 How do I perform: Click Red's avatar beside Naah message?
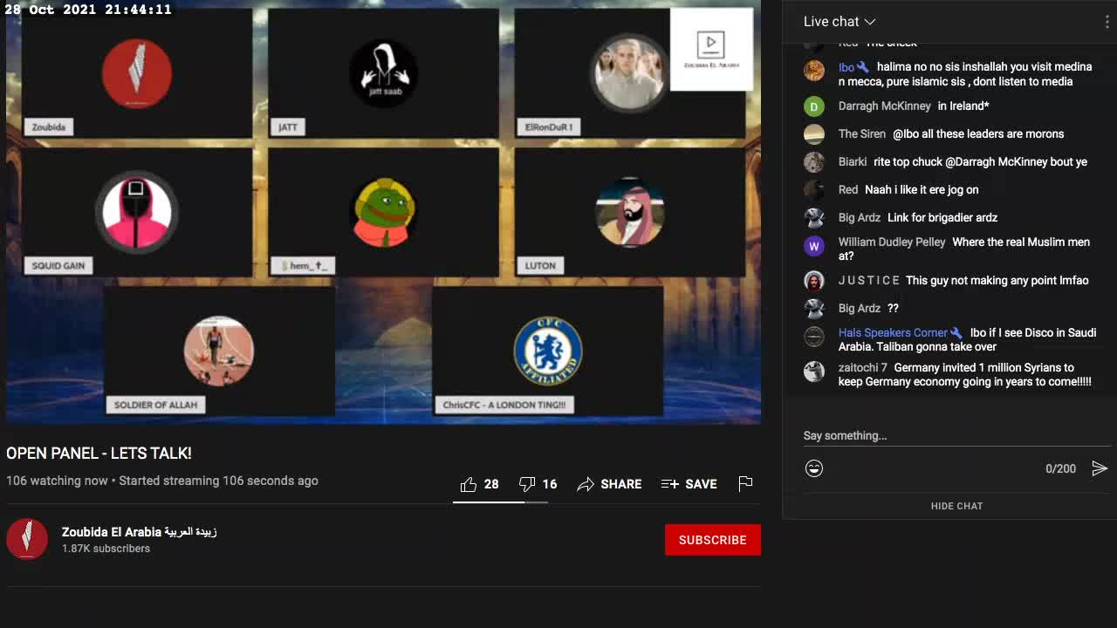point(814,190)
